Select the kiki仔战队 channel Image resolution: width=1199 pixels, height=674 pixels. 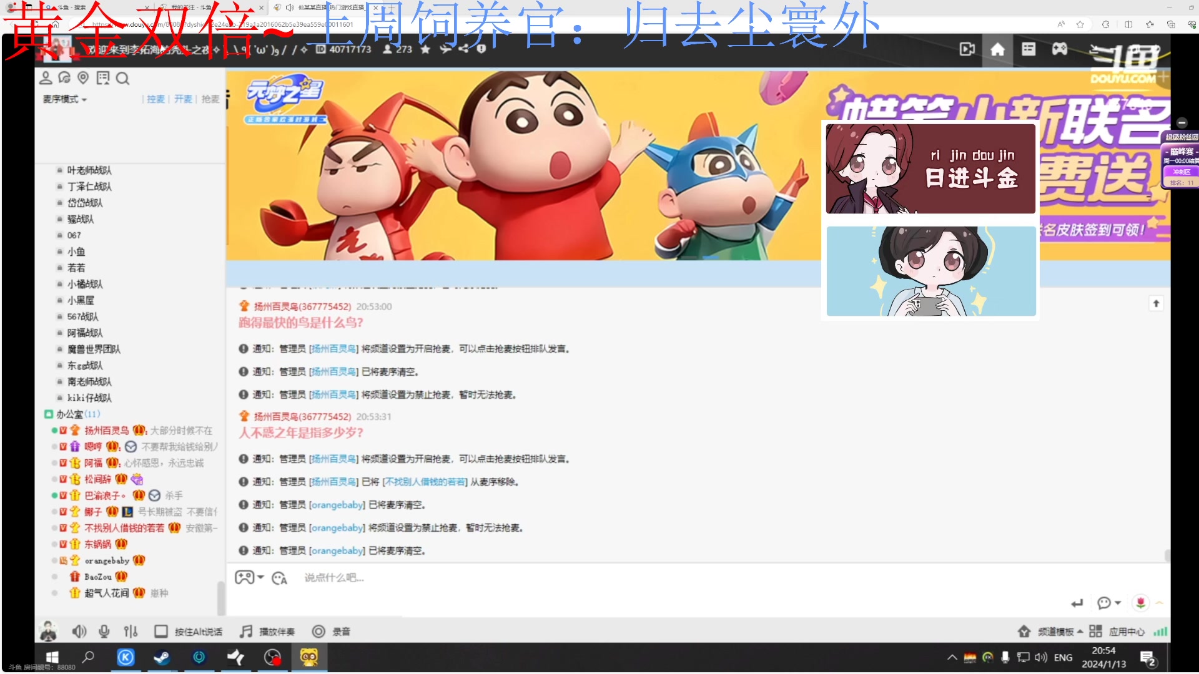click(89, 398)
